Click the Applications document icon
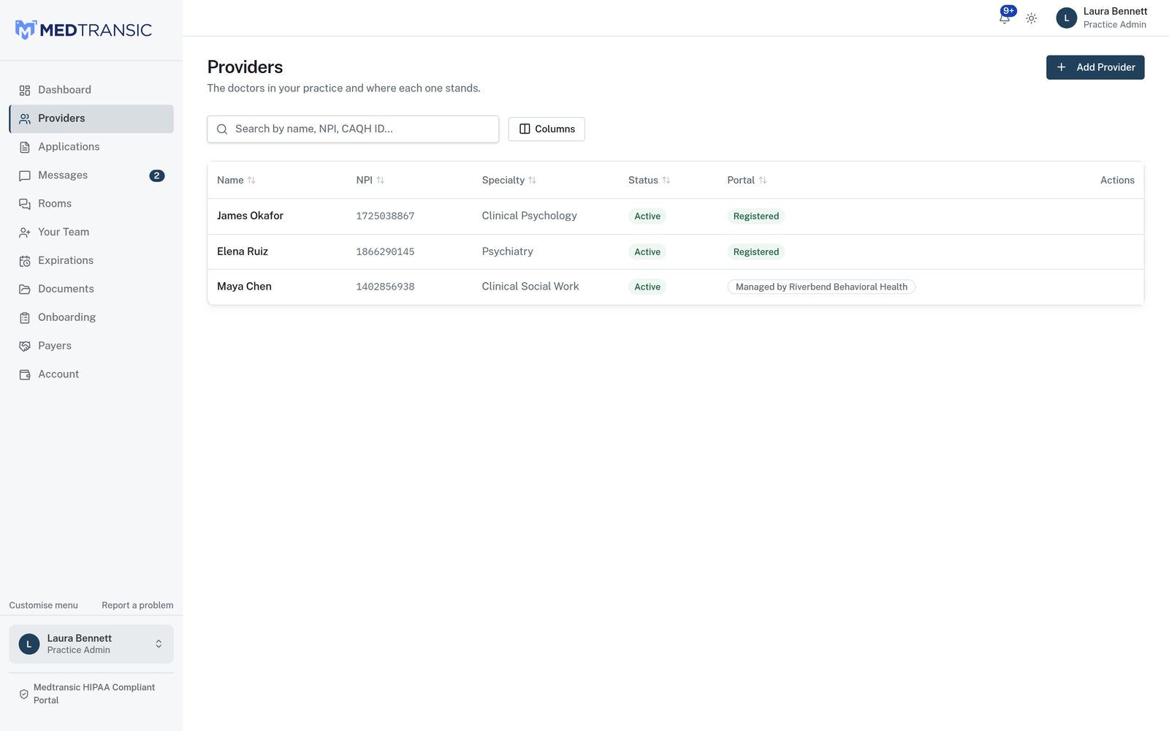This screenshot has height=731, width=1169. [x=25, y=147]
